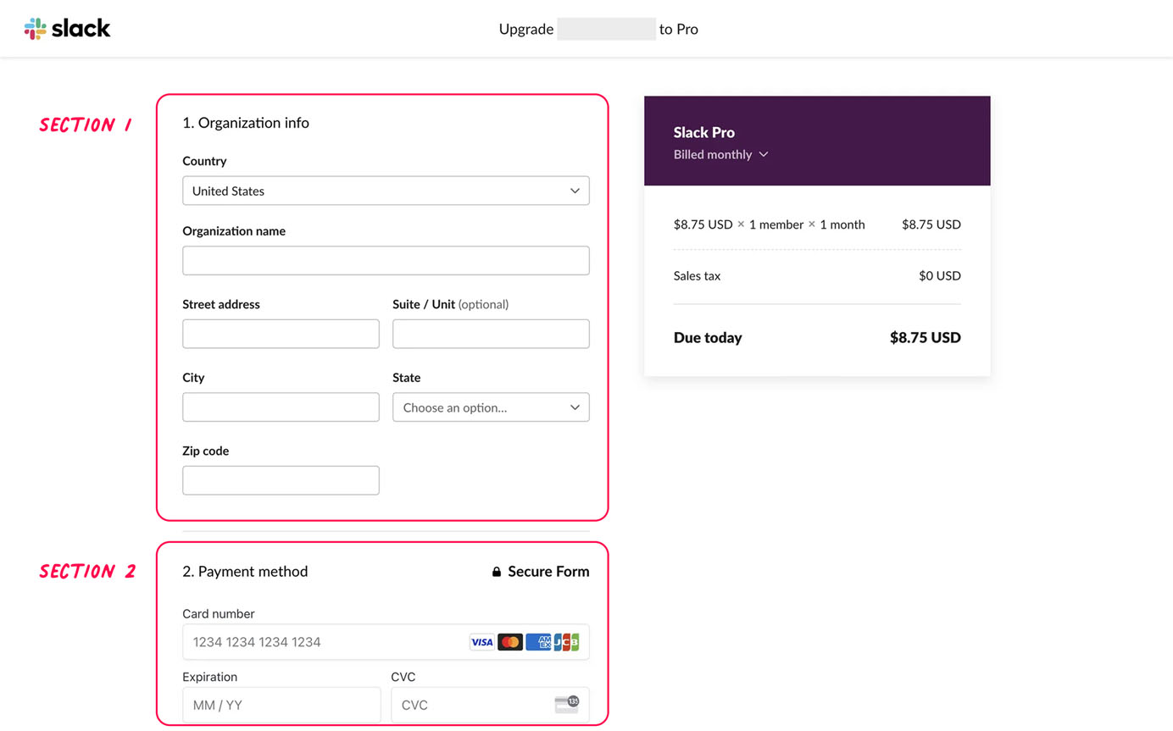Open the Billed monthly billing selector
Viewport: 1173px width, 731px height.
720,154
